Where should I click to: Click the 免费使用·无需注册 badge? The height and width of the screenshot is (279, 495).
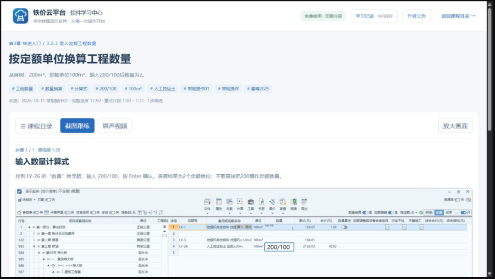[323, 16]
